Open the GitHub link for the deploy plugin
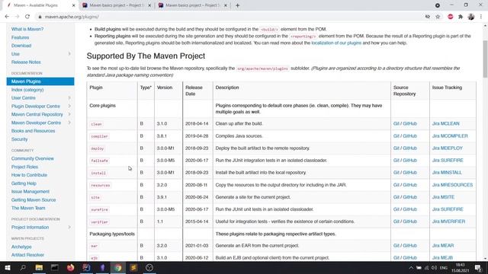Viewport: 488px width, 274px height. coord(410,148)
